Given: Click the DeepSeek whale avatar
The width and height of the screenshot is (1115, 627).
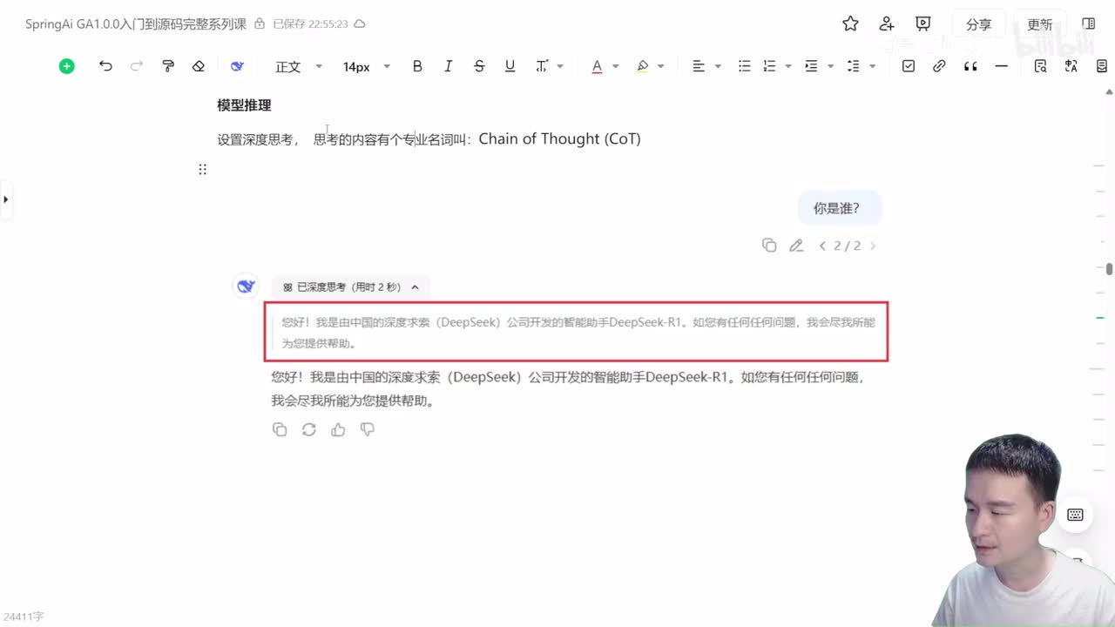Looking at the screenshot, I should pos(246,286).
